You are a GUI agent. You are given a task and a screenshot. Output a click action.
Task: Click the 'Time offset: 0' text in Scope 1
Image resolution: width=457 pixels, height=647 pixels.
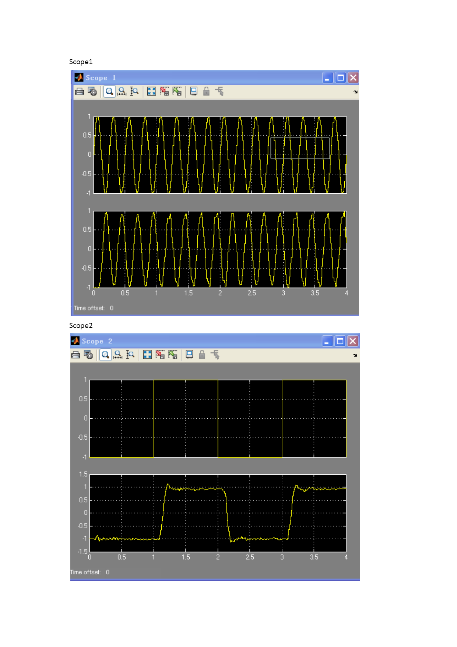coord(94,308)
